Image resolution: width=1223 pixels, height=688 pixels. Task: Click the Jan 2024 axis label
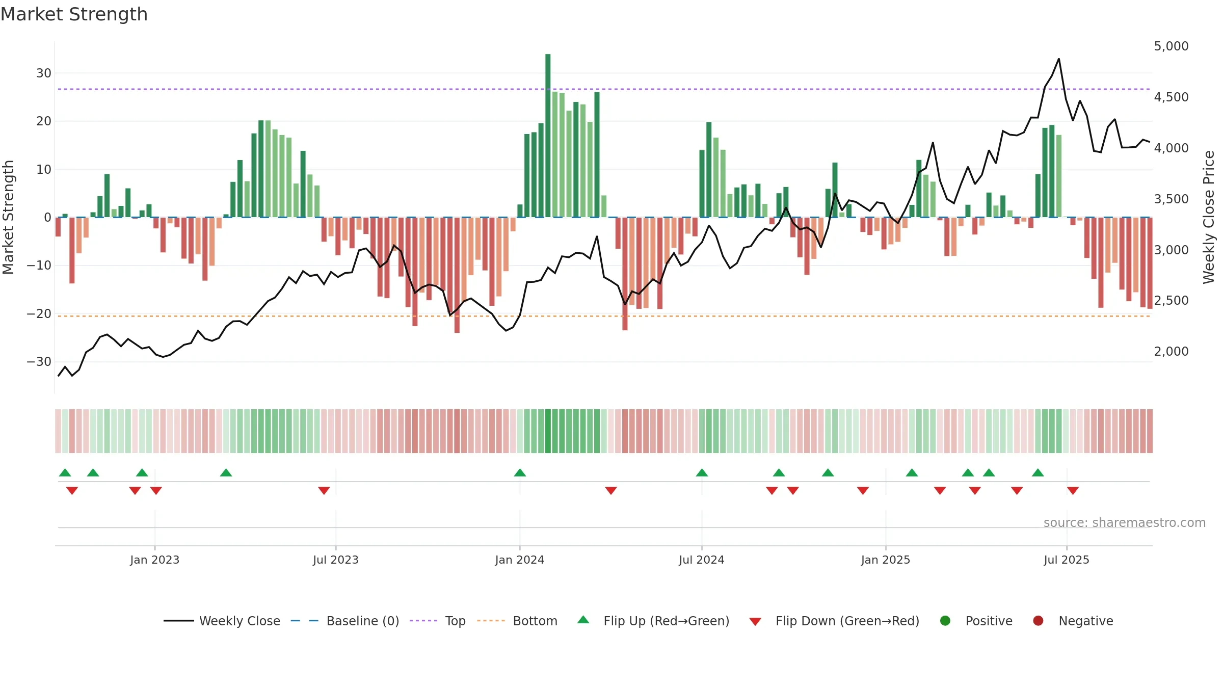(x=520, y=560)
